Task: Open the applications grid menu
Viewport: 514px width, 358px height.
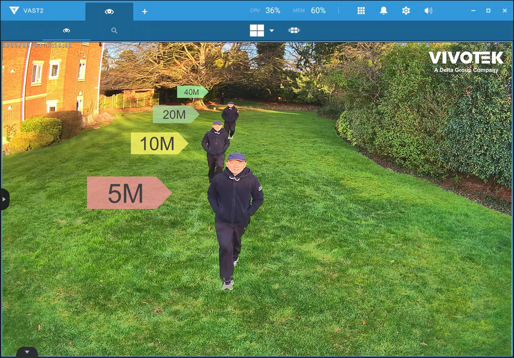Action: [x=361, y=11]
